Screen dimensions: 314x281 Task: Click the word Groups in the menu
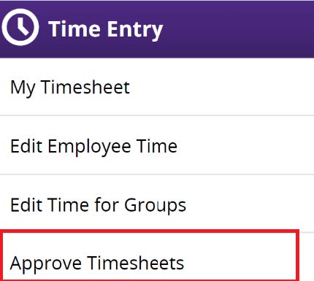(155, 206)
